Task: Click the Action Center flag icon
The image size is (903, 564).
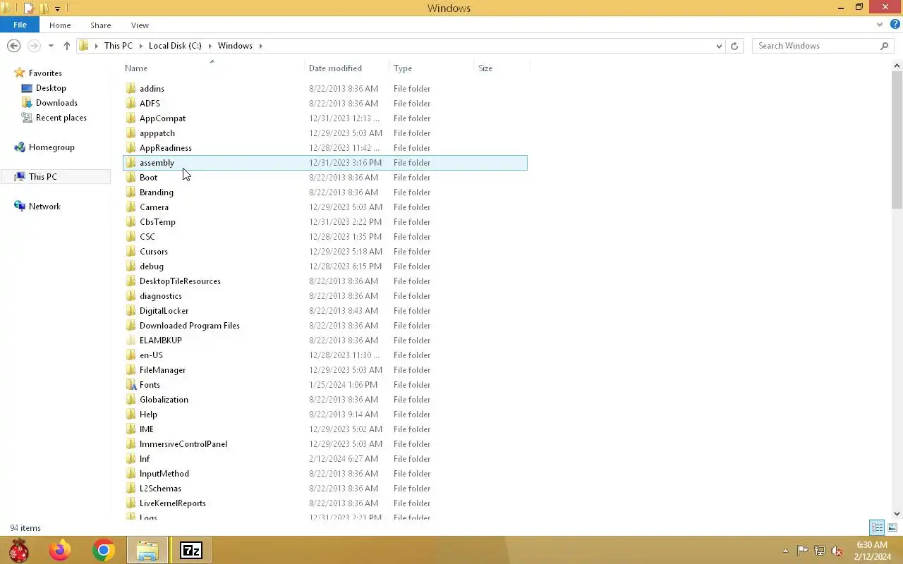Action: click(x=803, y=551)
